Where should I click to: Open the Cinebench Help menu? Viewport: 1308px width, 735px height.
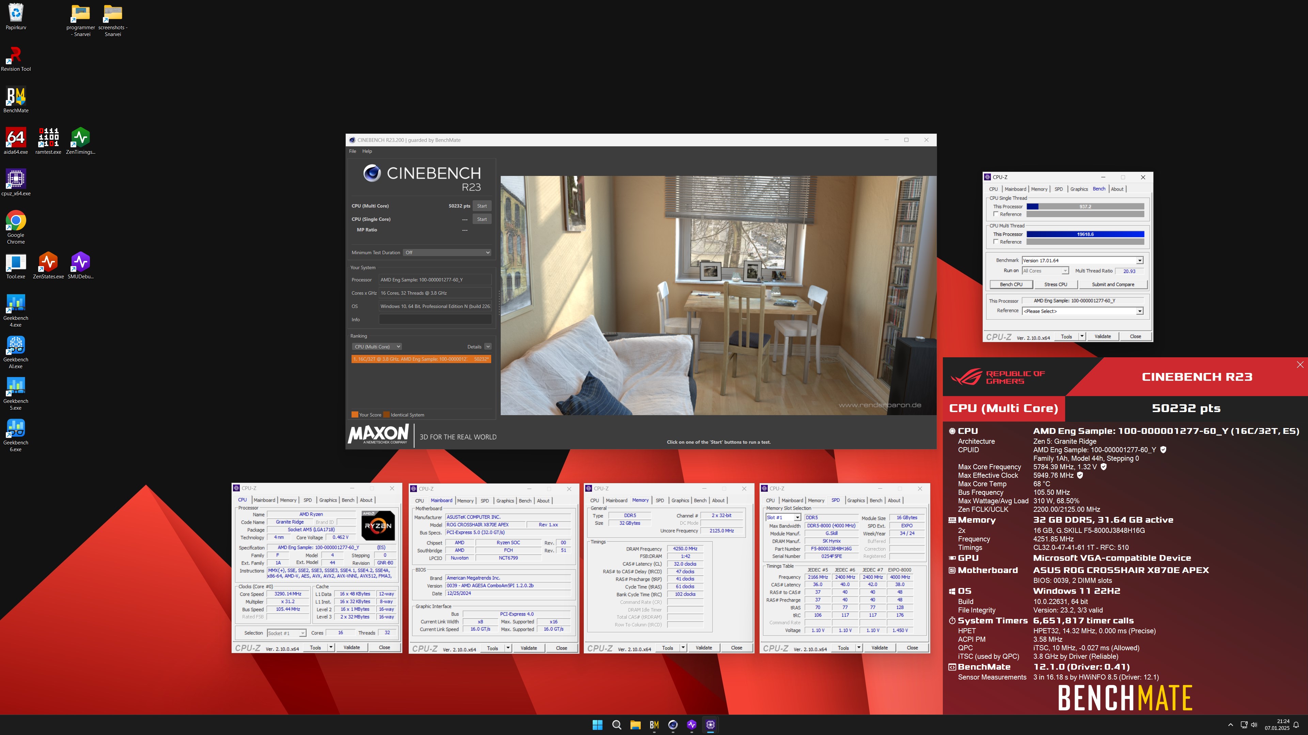click(367, 151)
